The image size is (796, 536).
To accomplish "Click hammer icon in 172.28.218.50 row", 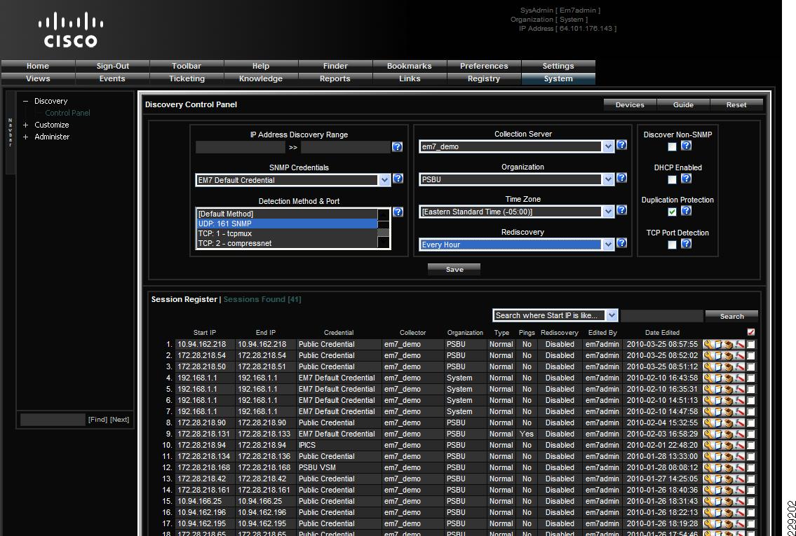I will (x=740, y=366).
